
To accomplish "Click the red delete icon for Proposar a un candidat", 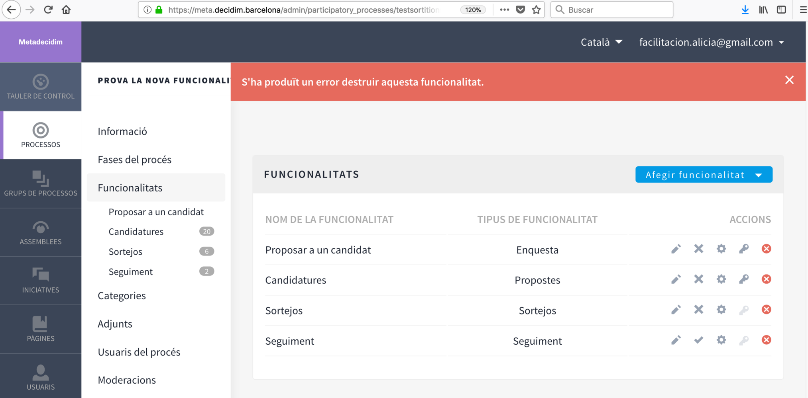I will coord(766,249).
